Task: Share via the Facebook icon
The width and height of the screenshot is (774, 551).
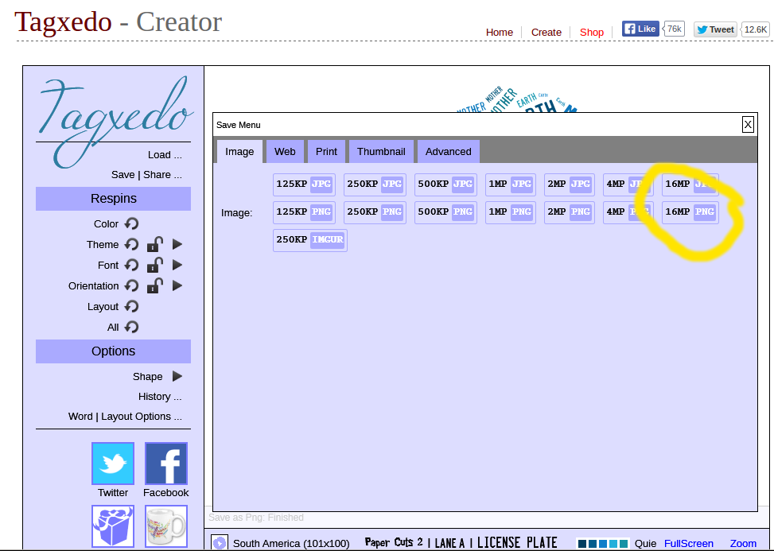Action: click(x=165, y=464)
